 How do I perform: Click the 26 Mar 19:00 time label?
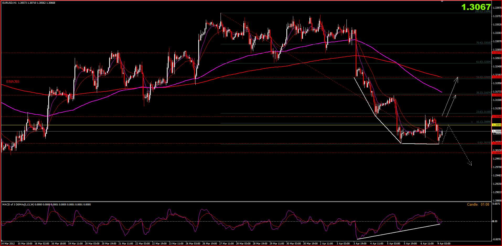(210, 244)
